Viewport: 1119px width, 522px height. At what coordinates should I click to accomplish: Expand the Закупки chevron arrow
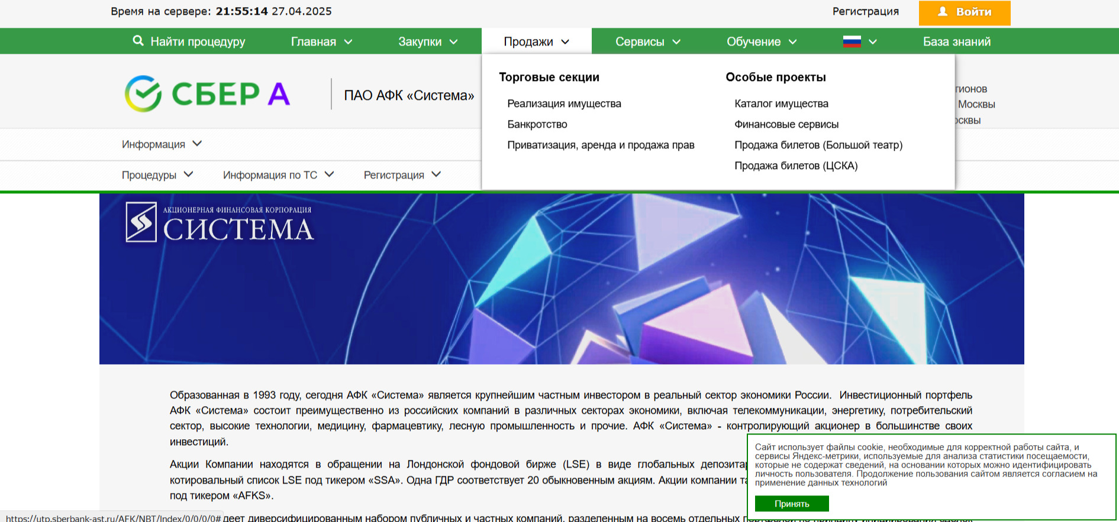[x=453, y=42]
